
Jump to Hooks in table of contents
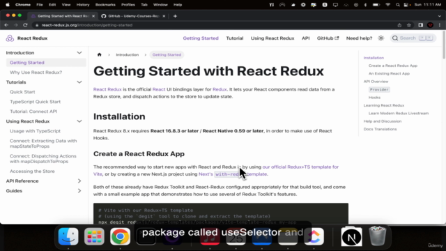coord(374,98)
